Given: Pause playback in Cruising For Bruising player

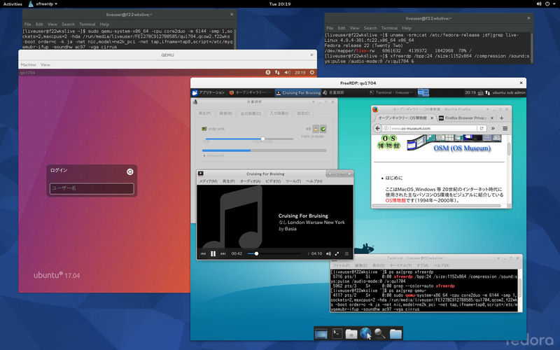Looking at the screenshot, I should 213,253.
